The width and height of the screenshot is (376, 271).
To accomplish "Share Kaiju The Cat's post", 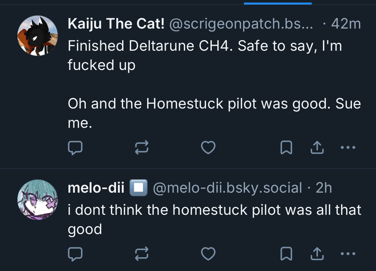I will click(317, 148).
